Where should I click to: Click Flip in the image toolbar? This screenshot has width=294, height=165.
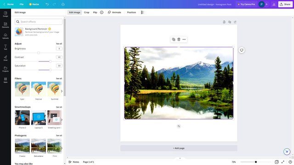point(95,12)
